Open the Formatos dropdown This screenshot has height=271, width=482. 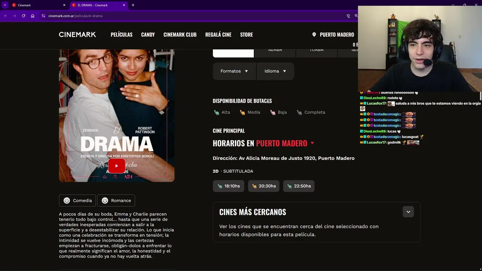(x=234, y=71)
